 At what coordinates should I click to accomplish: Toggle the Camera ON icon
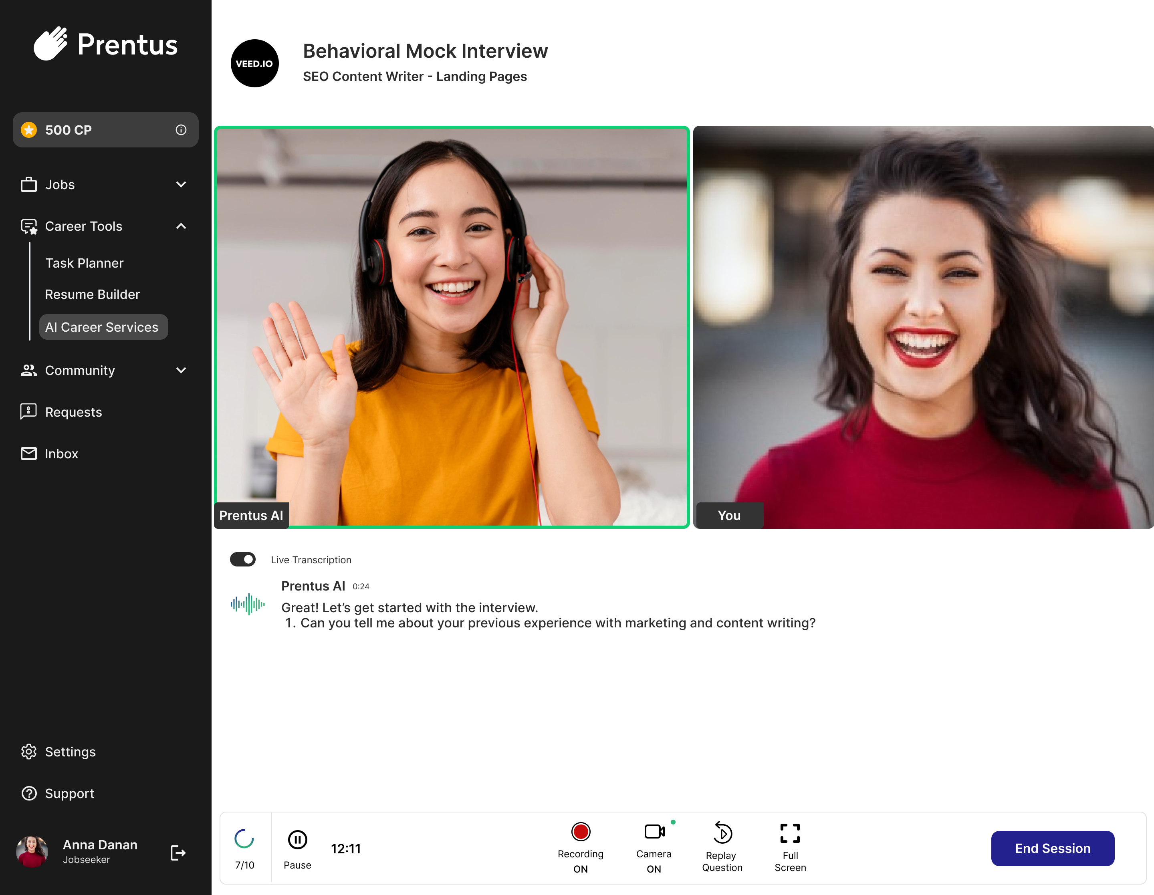654,832
